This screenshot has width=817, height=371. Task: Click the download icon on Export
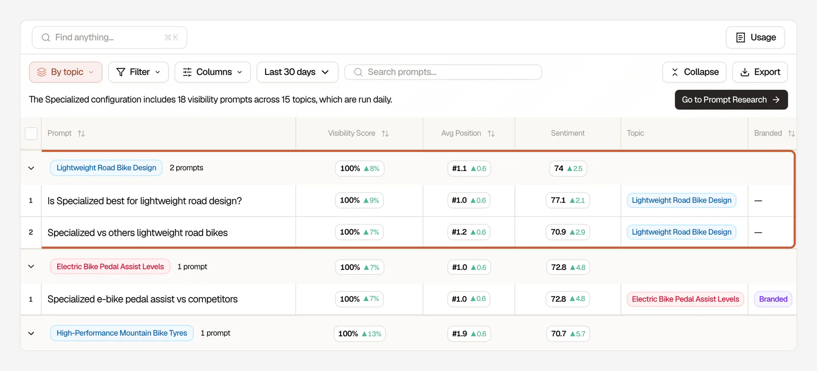pyautogui.click(x=745, y=72)
